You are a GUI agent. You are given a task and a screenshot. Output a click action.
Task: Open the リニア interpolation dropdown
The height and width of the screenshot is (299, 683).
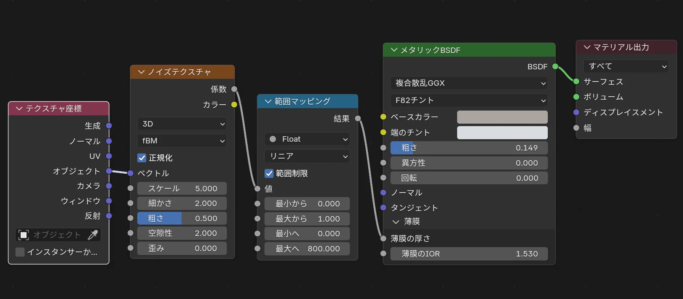(307, 156)
